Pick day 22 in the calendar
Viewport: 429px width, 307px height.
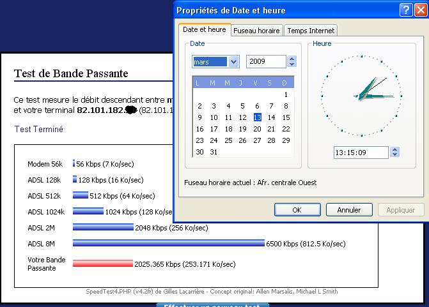[x=286, y=129]
